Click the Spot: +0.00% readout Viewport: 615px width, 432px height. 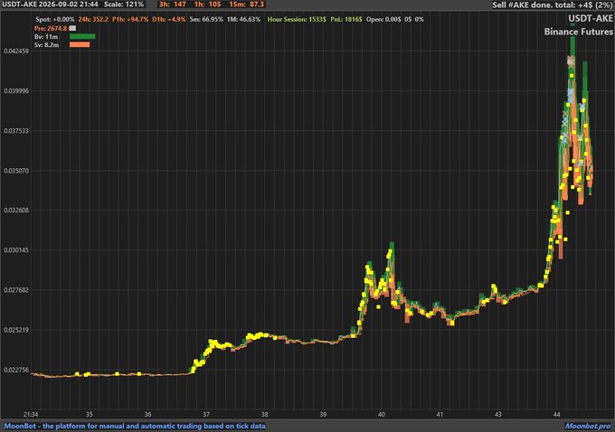point(55,19)
